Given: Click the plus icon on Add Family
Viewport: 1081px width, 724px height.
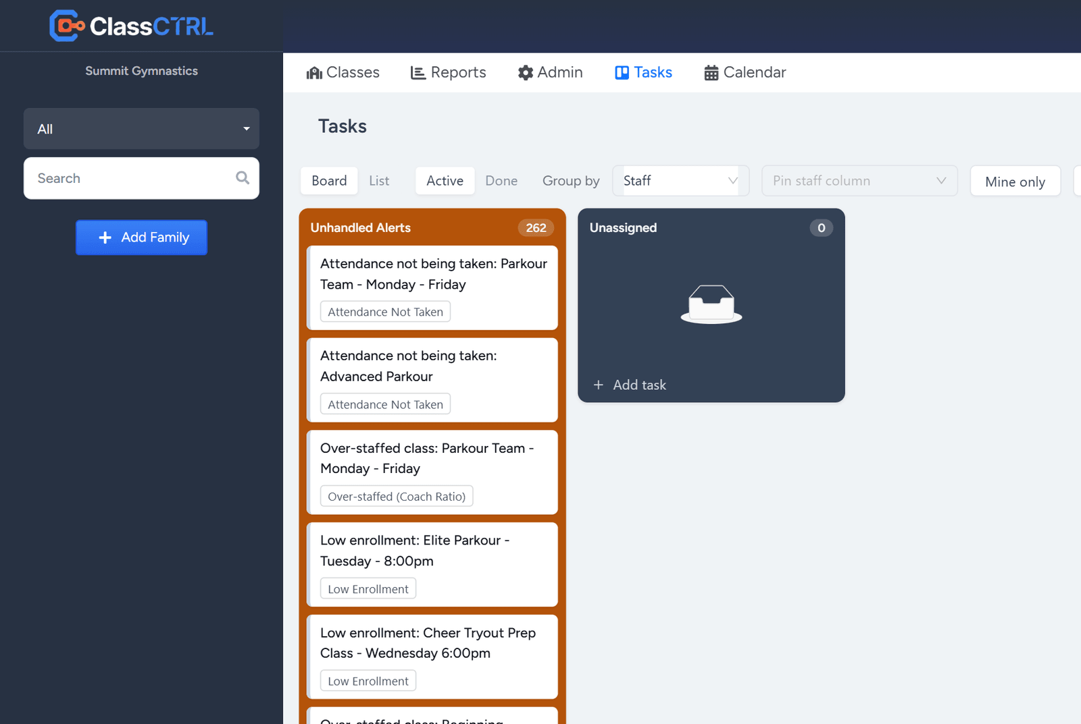Looking at the screenshot, I should 105,238.
